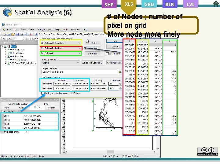
Task: Click the Cut scissors toolbar icon
Action: pos(36,34)
